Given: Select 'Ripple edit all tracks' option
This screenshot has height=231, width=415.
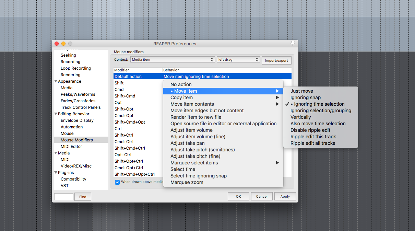Looking at the screenshot, I should click(x=312, y=143).
